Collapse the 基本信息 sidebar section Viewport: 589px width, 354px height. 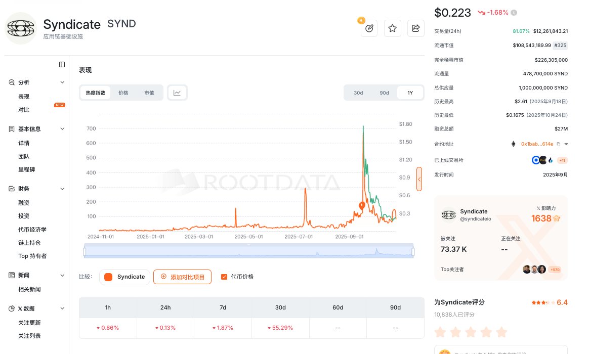(62, 129)
